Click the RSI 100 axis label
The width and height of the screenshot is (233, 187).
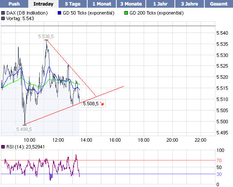[x=220, y=150]
